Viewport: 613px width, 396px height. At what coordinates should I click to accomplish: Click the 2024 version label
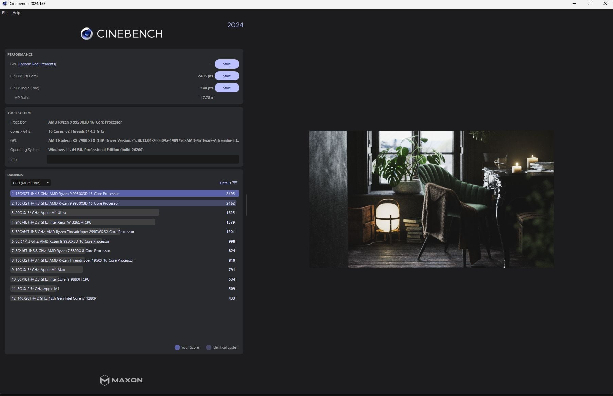point(235,25)
